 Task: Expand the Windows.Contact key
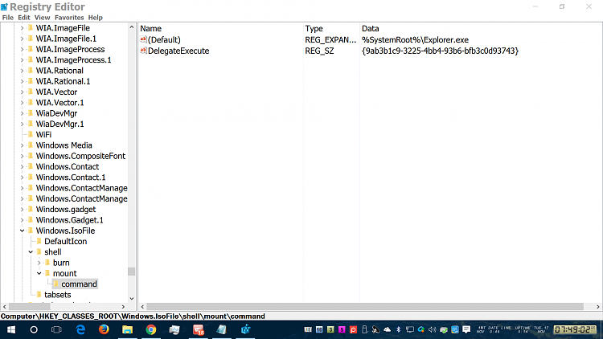tap(22, 167)
